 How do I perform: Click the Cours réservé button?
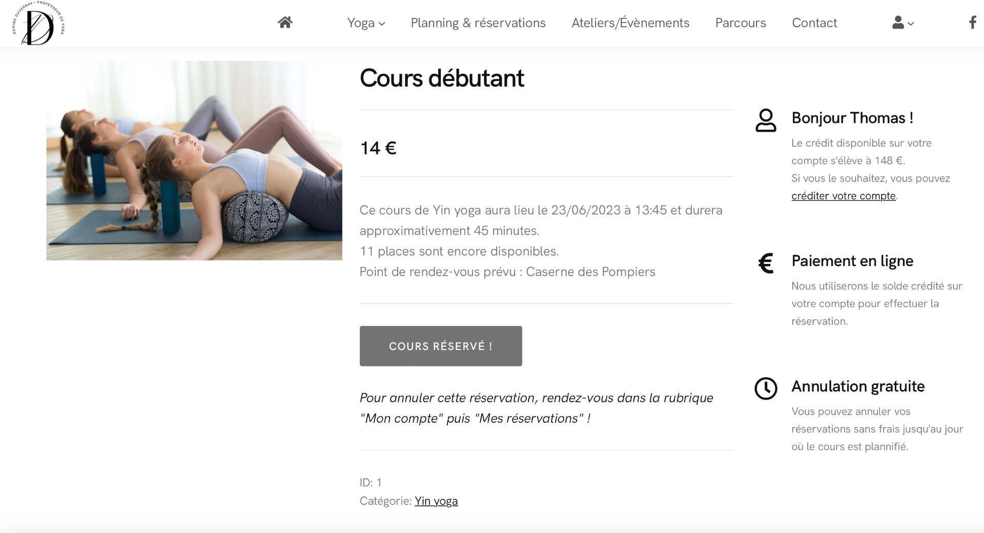(441, 346)
